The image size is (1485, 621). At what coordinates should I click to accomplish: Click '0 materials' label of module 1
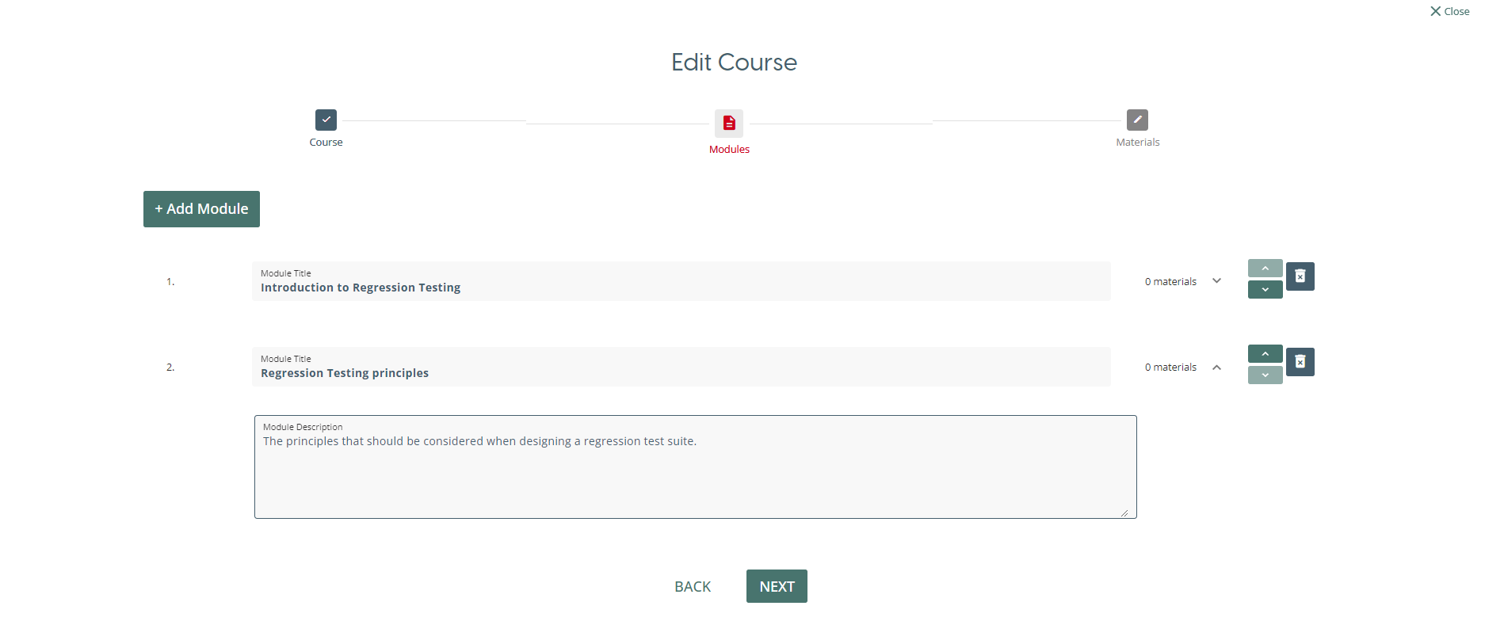pyautogui.click(x=1170, y=282)
